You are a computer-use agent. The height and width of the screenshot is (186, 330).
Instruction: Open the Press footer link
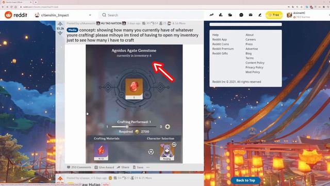coord(249,44)
